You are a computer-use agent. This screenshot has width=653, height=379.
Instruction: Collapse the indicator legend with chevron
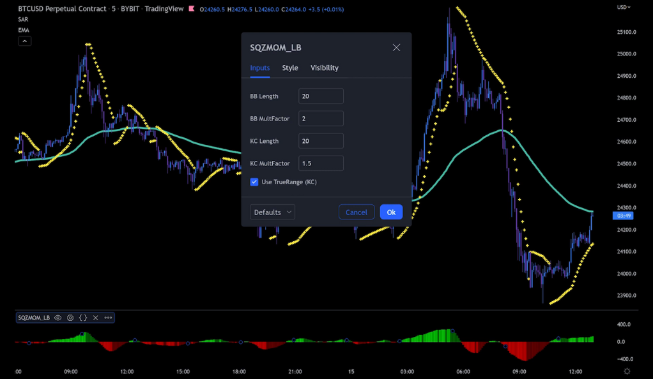tap(25, 41)
